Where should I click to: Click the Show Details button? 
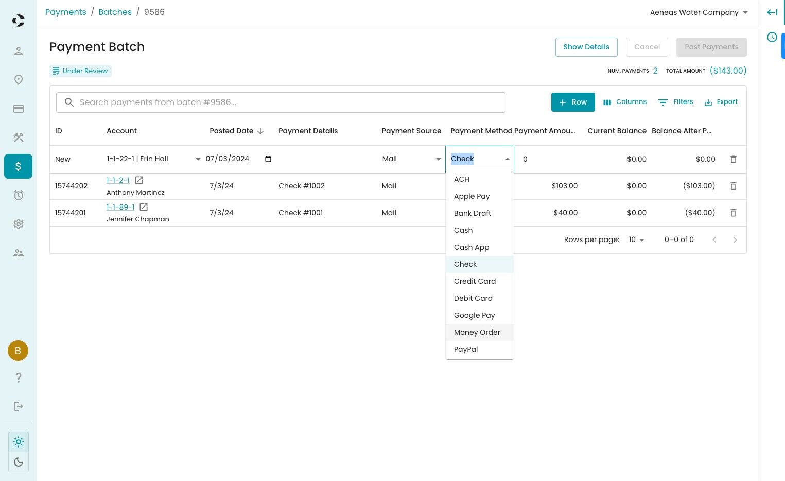point(586,47)
